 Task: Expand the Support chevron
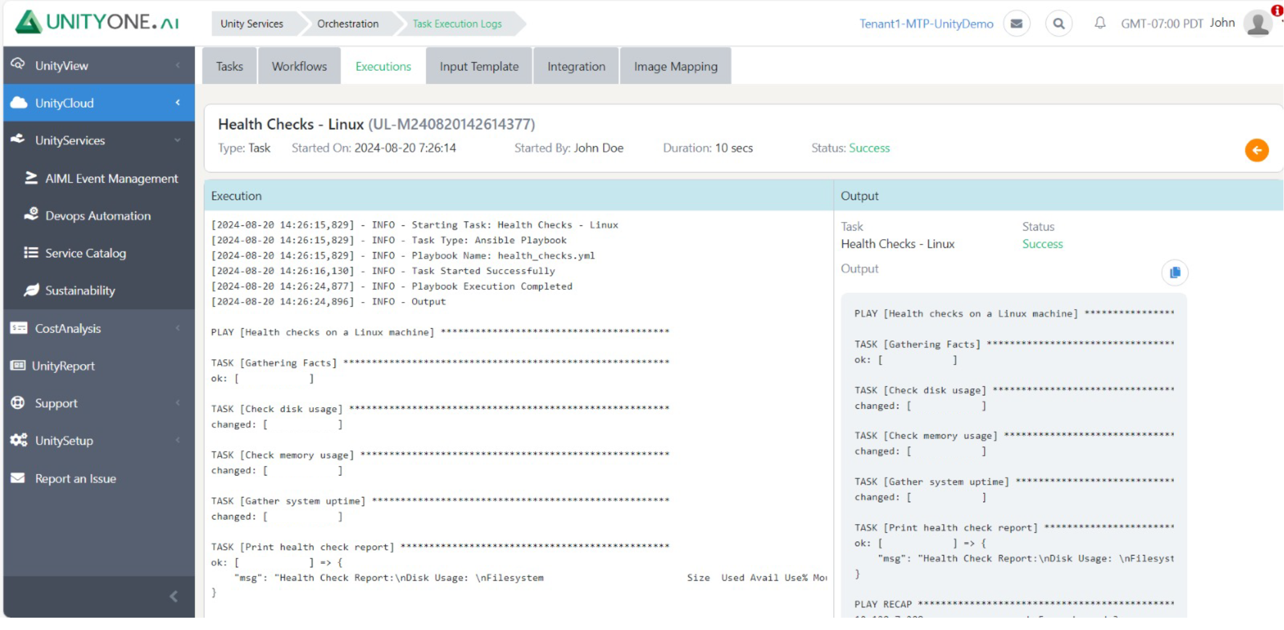(178, 403)
